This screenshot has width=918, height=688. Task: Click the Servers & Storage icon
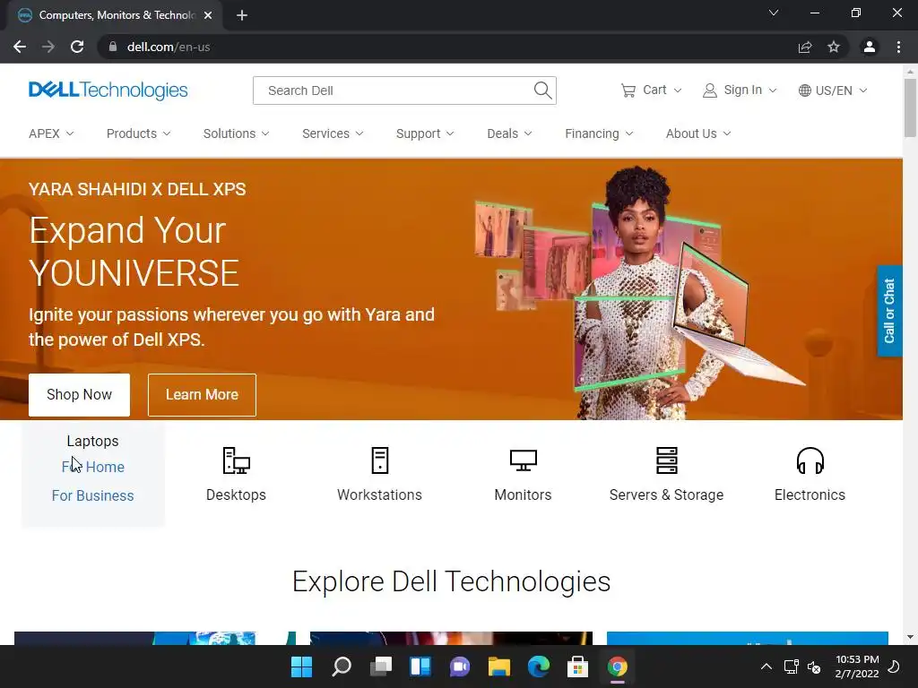click(667, 460)
